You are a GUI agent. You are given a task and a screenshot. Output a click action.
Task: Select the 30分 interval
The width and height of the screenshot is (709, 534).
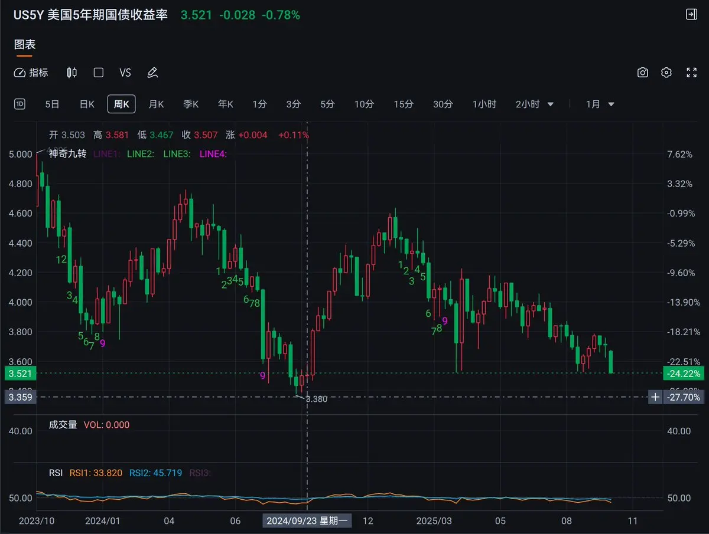[x=443, y=104]
